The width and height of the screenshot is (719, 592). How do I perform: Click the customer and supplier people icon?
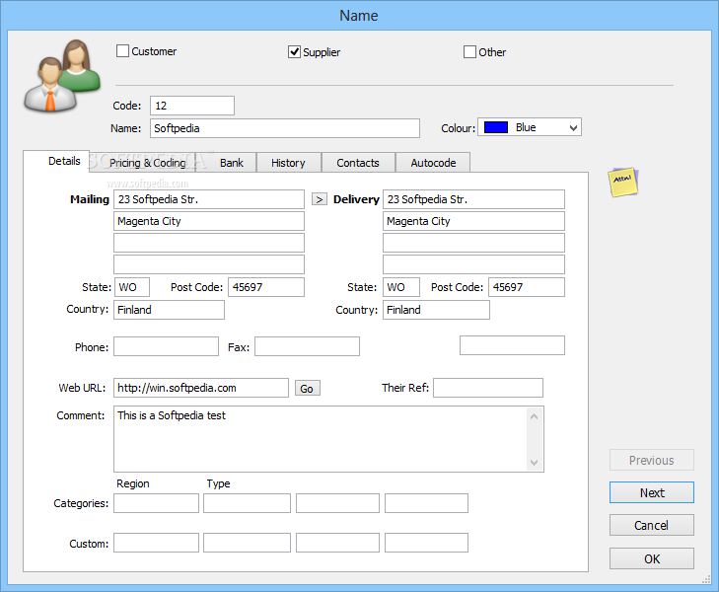[62, 76]
